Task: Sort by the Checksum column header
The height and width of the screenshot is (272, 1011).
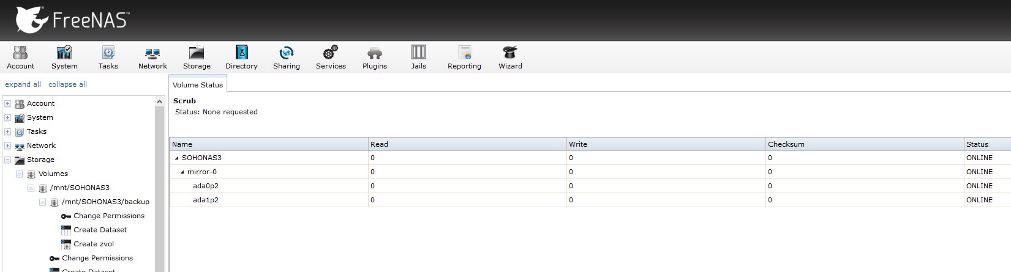Action: 864,144
